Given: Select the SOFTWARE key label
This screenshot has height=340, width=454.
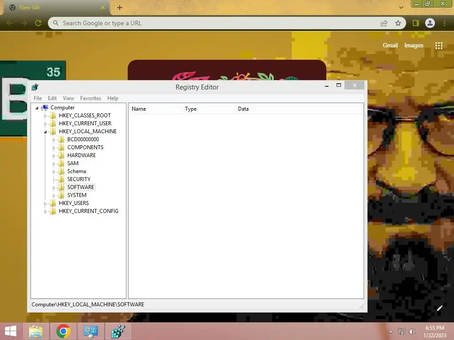Looking at the screenshot, I should 81,187.
